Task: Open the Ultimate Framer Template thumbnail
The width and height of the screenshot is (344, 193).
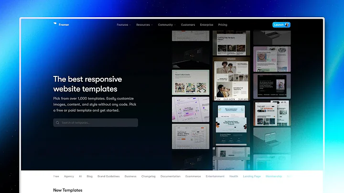Action: (x=231, y=124)
